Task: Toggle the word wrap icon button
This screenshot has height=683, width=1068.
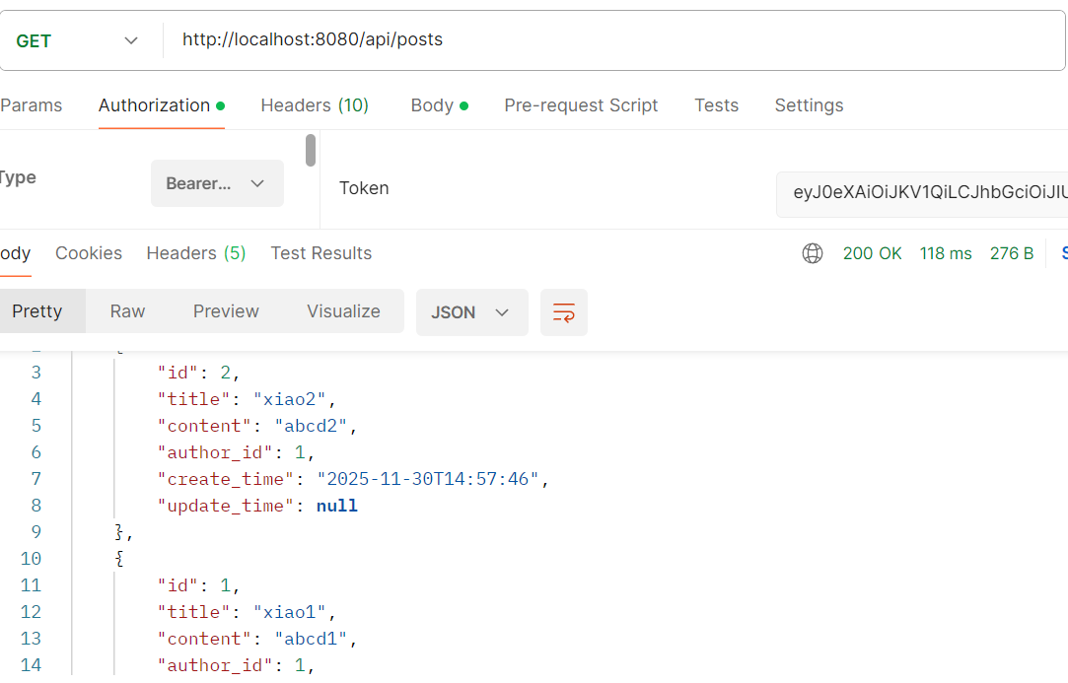Action: (564, 312)
